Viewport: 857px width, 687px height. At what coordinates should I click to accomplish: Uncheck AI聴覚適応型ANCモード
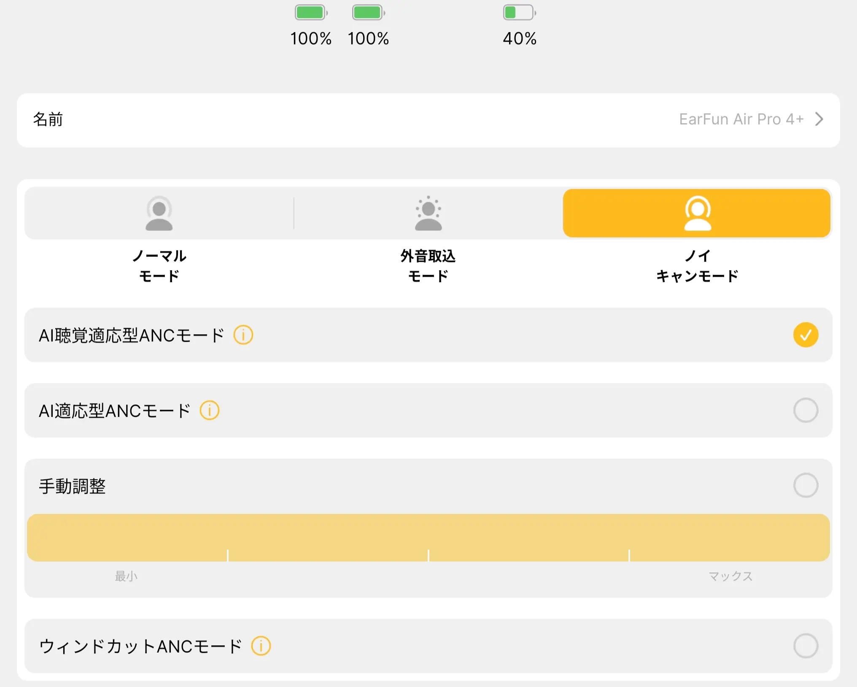pyautogui.click(x=806, y=335)
